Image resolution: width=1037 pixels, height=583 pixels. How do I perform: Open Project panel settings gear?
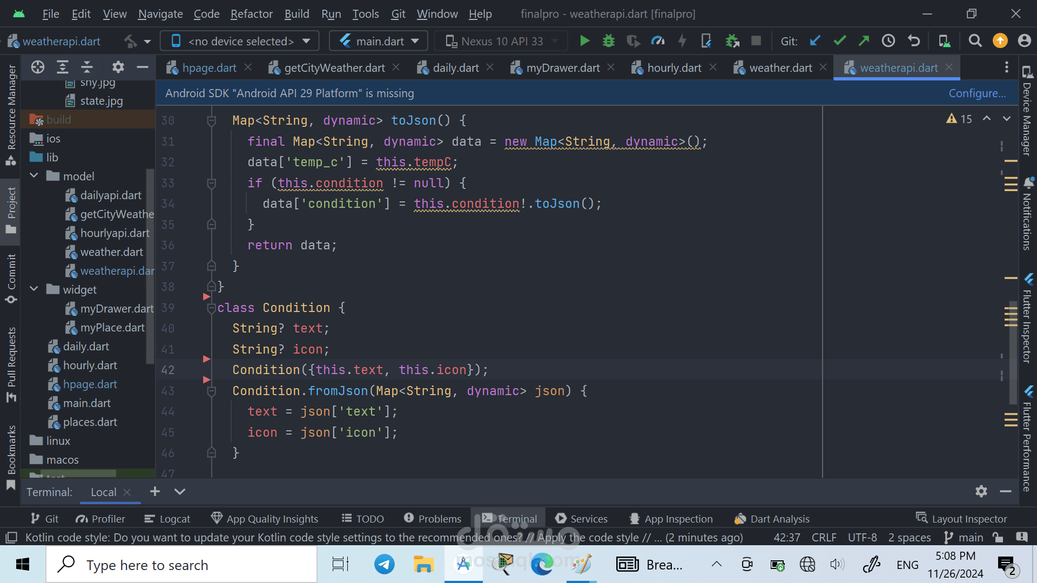pyautogui.click(x=118, y=67)
